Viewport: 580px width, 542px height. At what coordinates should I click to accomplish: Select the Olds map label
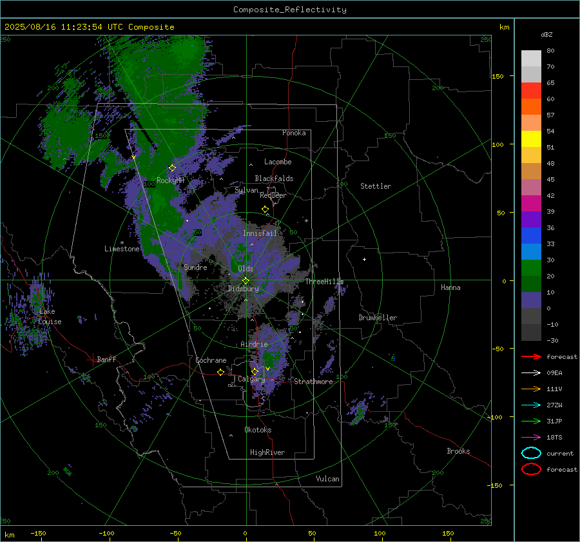(x=246, y=269)
